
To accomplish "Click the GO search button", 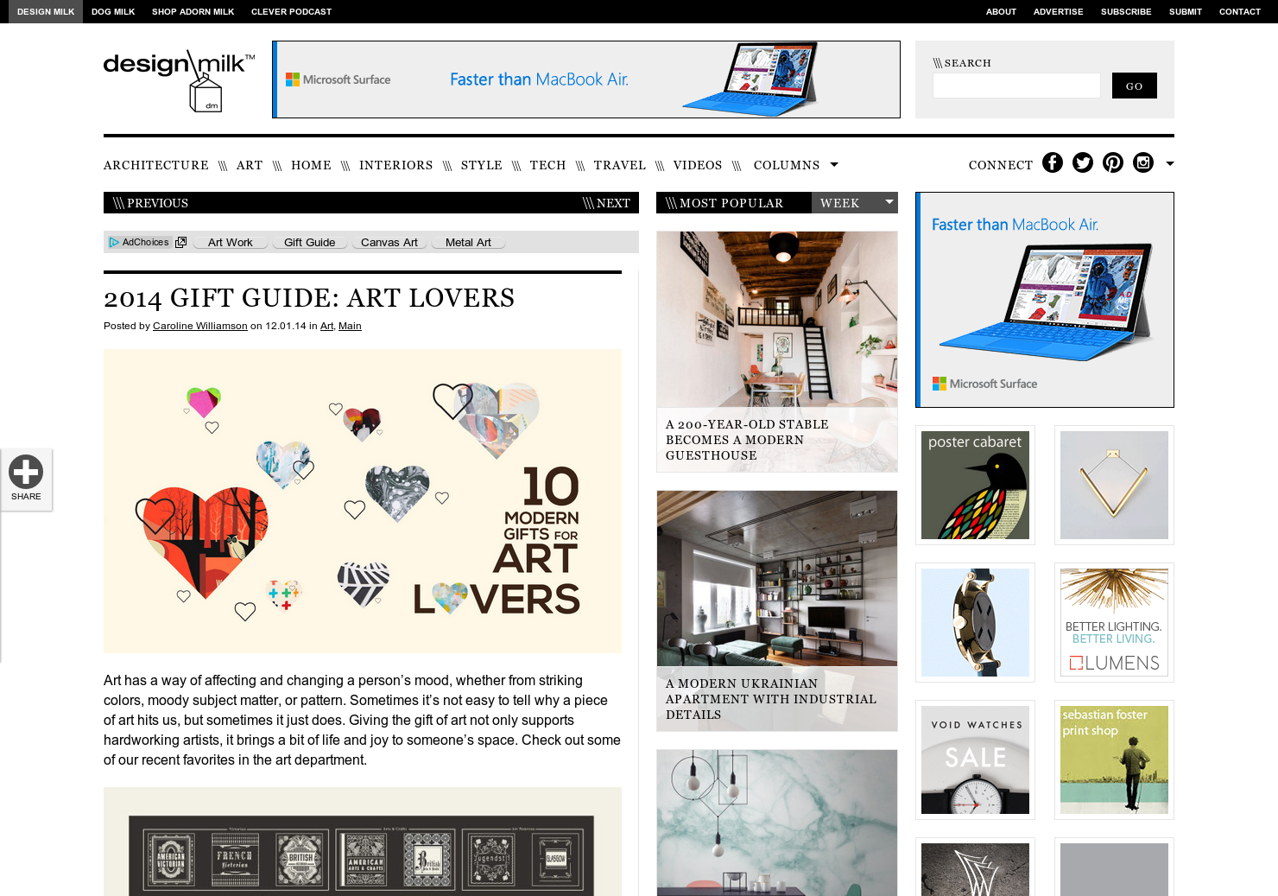I will 1134,85.
